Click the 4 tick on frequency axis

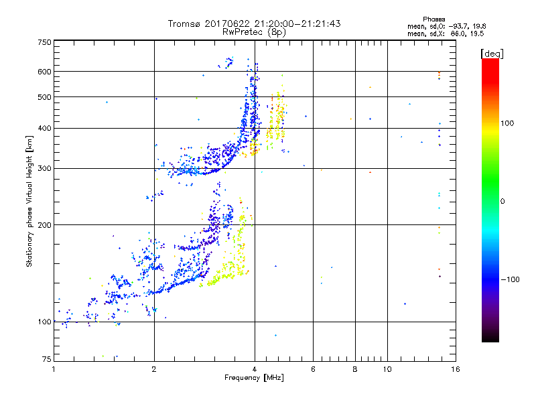pyautogui.click(x=255, y=369)
